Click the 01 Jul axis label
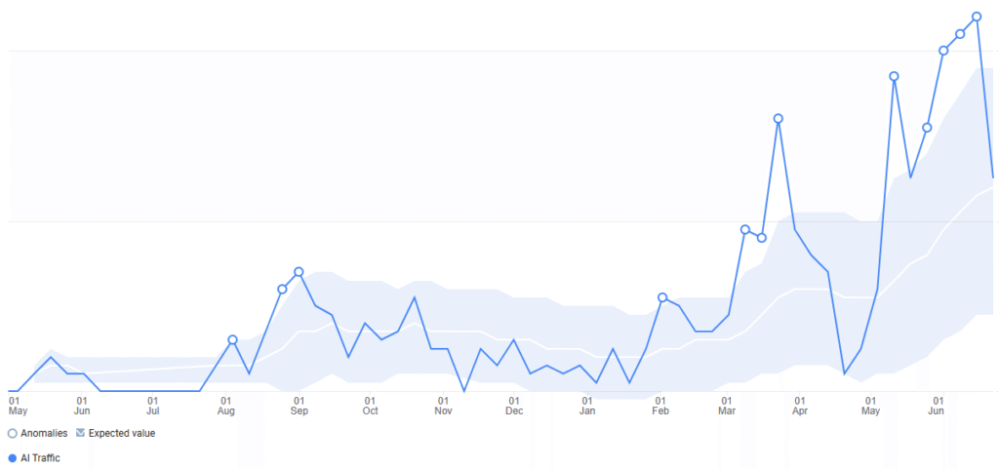 pos(153,406)
